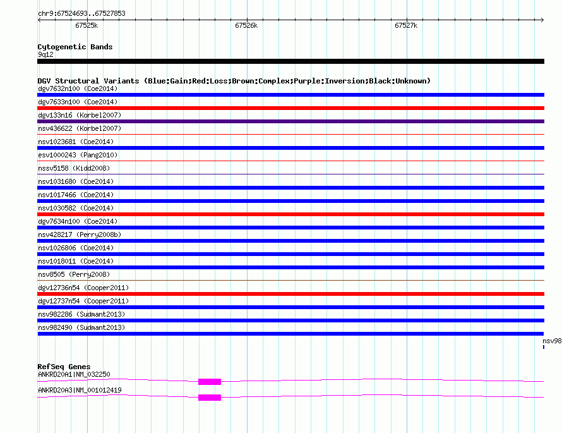Click the black 9q12 cytogenetic band bar
Viewport: 562px width, 433px height.
pos(290,61)
